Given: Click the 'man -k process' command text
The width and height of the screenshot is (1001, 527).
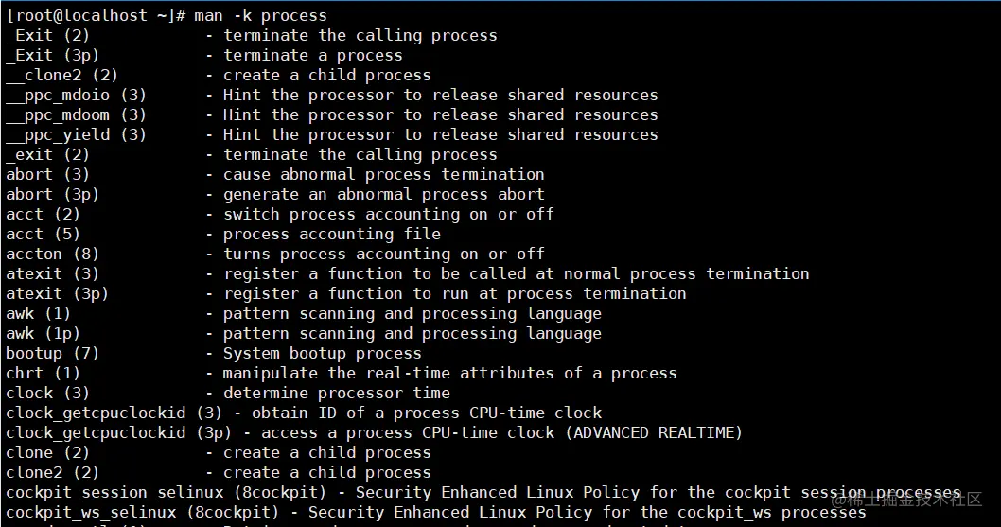Looking at the screenshot, I should (x=260, y=15).
